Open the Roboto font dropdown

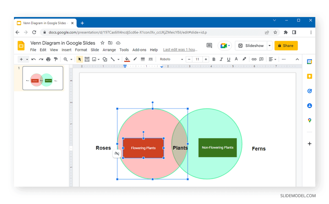click(171, 59)
